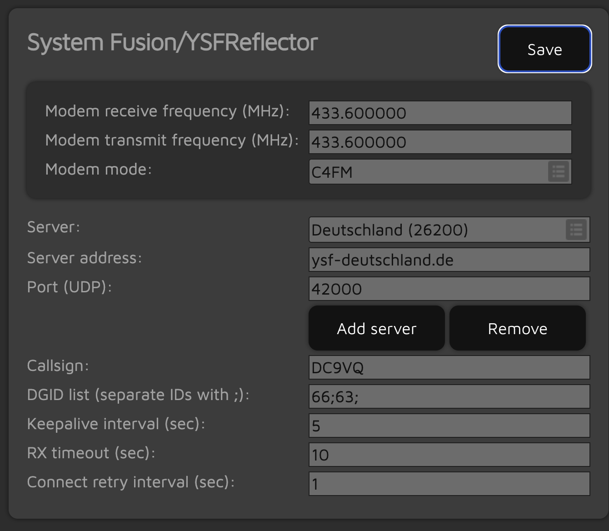Focus the Modem transmit frequency field

click(440, 142)
